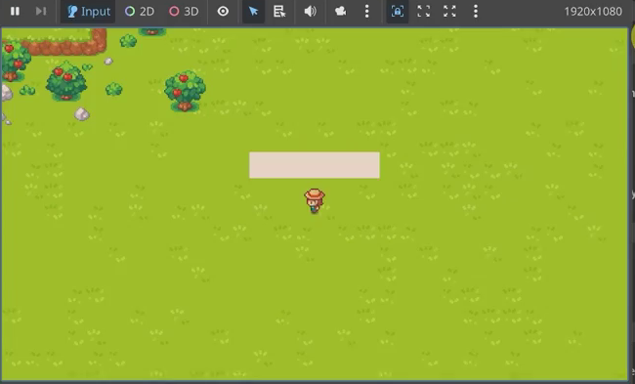Switch to 2D selection mode
The height and width of the screenshot is (384, 635).
[x=140, y=12]
